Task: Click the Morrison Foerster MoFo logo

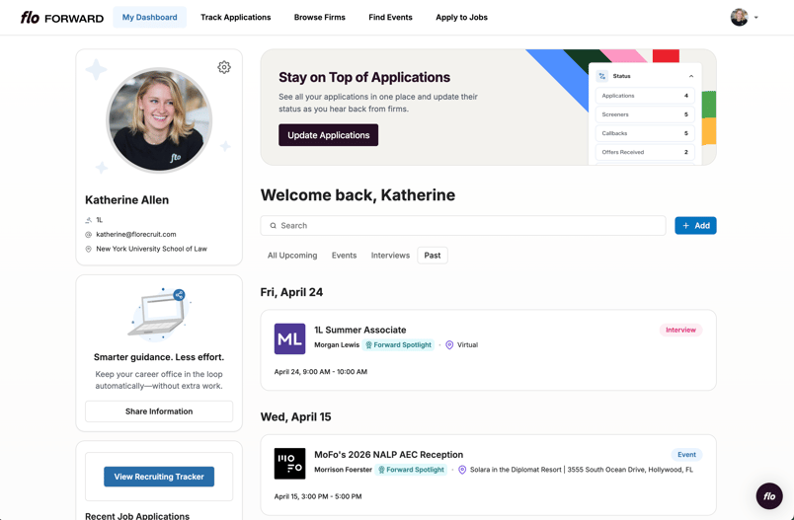Action: [289, 464]
